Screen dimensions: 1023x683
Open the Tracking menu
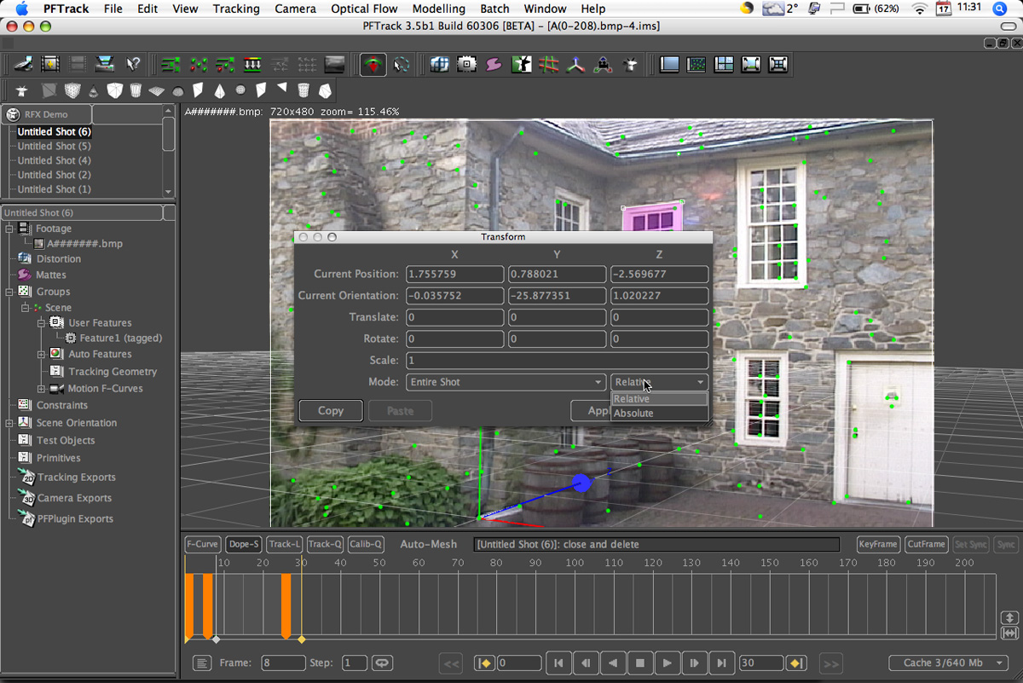click(236, 9)
